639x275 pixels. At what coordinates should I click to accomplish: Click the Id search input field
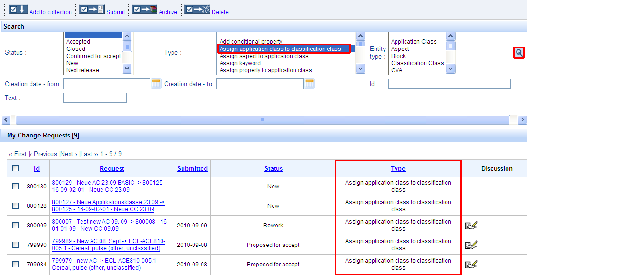tap(449, 84)
